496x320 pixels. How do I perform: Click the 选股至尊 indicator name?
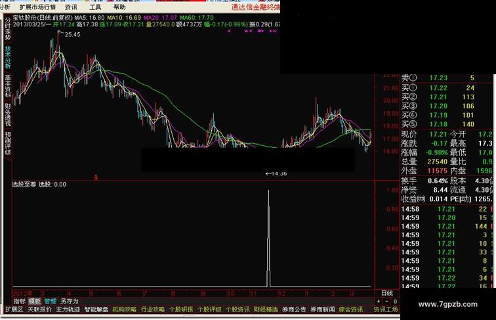24,185
